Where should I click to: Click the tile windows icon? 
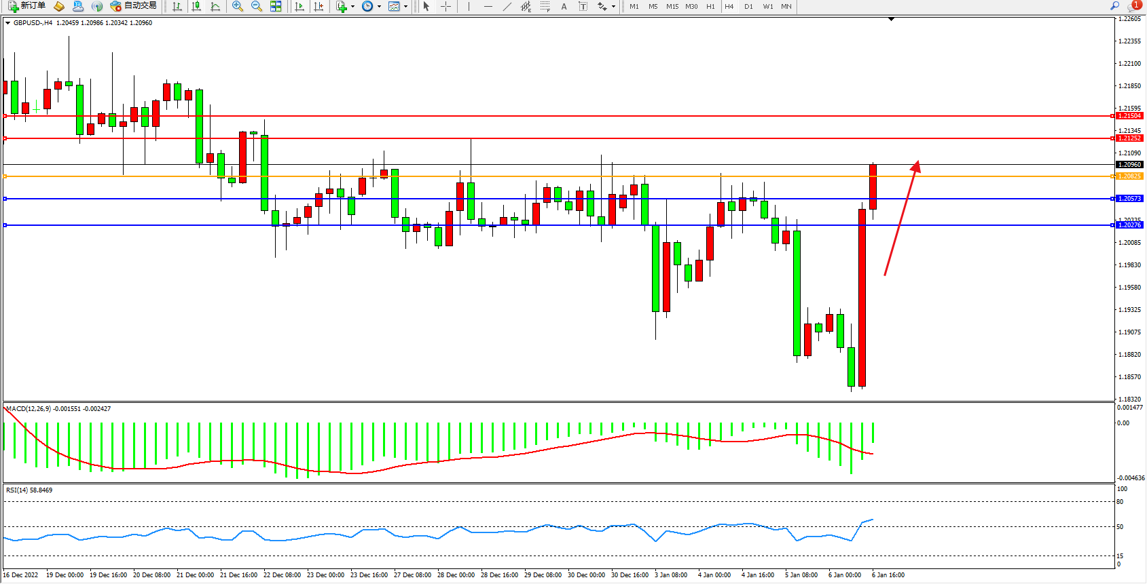[276, 6]
